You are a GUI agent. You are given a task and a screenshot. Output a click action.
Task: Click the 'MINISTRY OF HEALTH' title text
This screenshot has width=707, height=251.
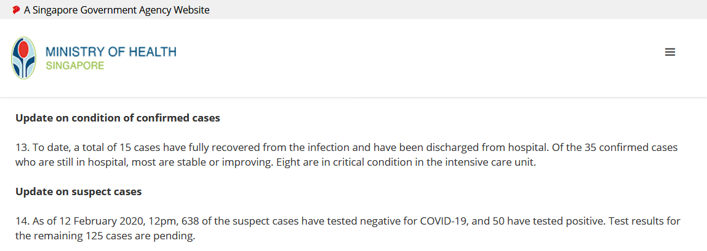point(111,52)
